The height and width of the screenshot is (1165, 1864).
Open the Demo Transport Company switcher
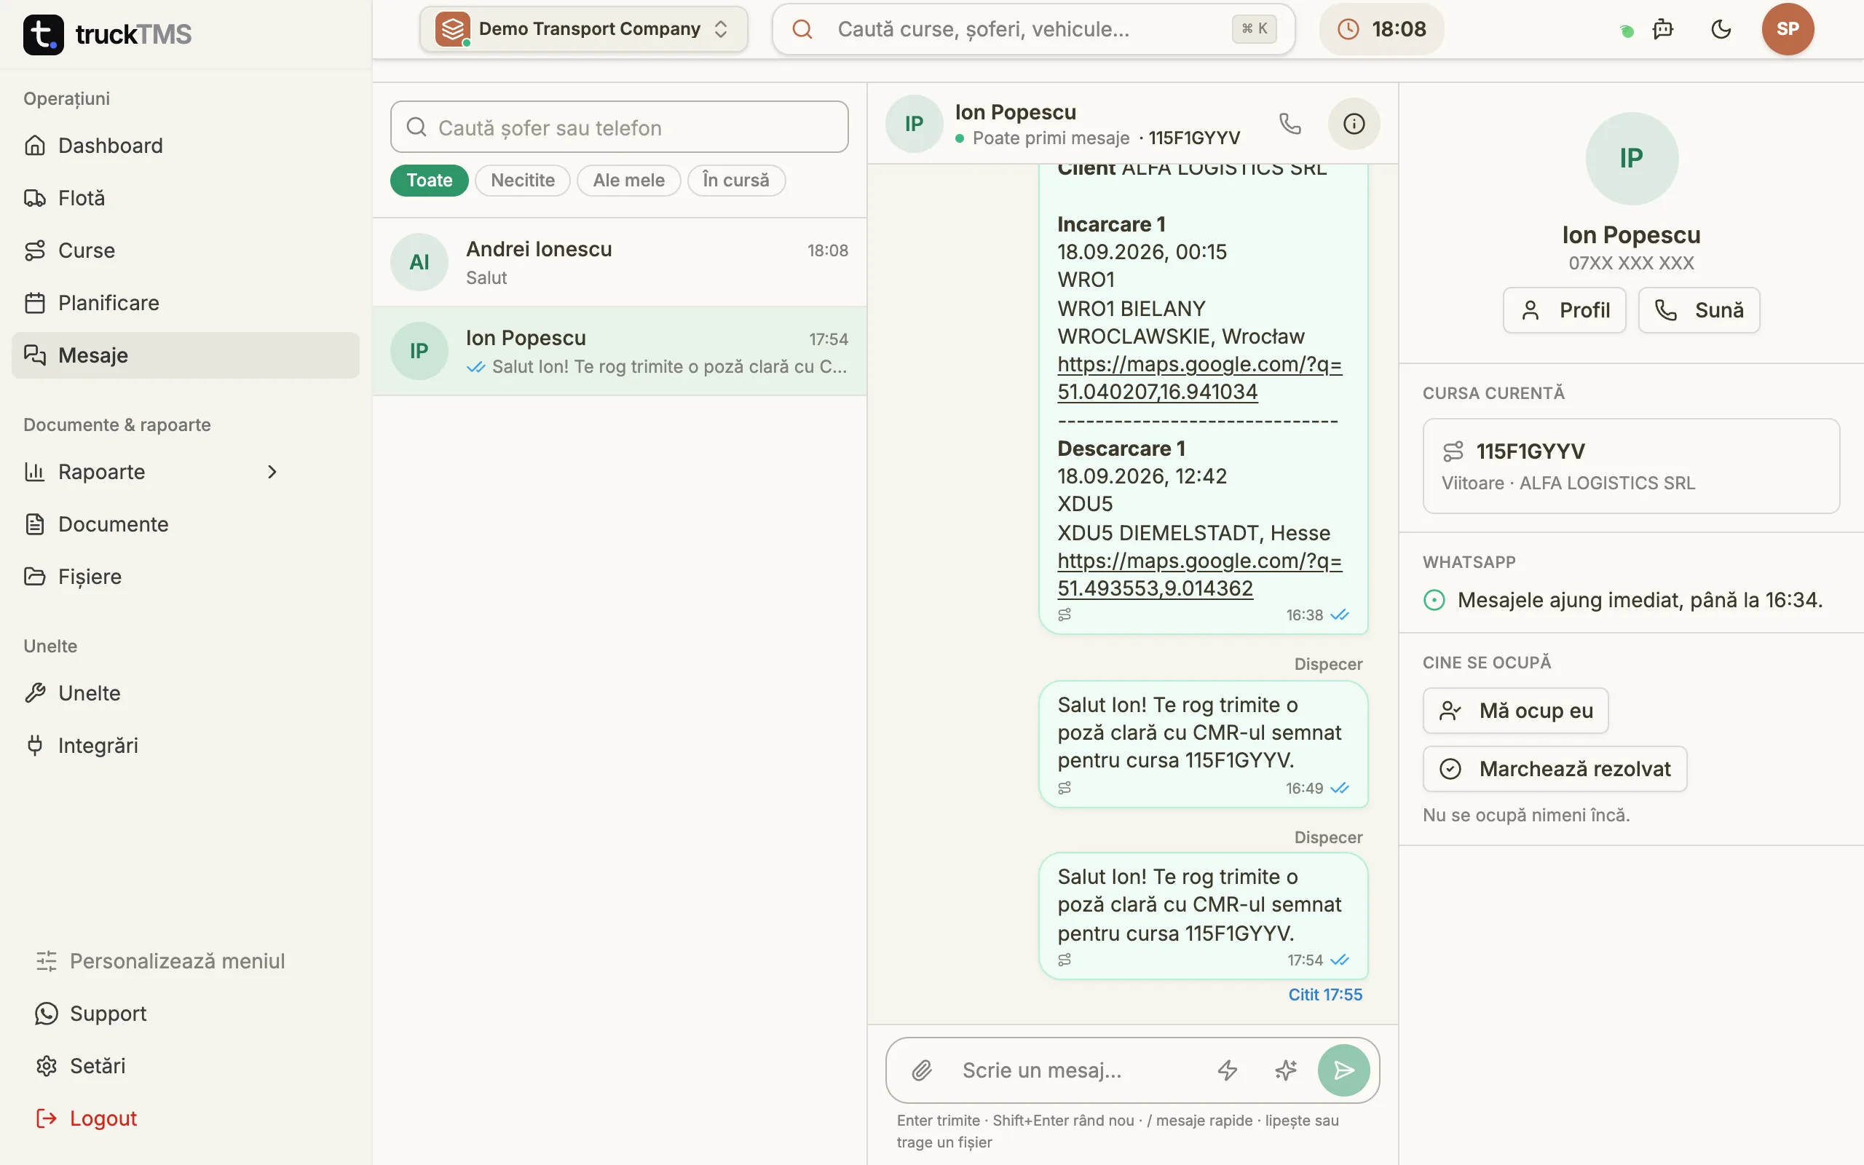click(x=583, y=29)
